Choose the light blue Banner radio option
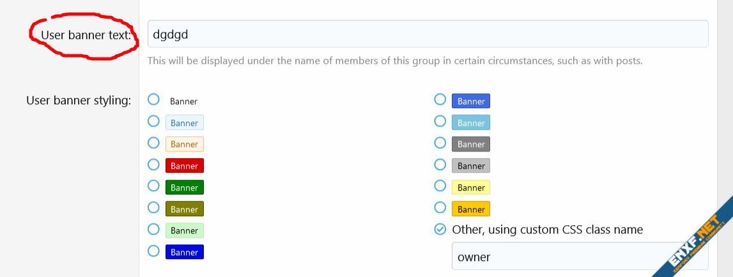 tap(153, 121)
